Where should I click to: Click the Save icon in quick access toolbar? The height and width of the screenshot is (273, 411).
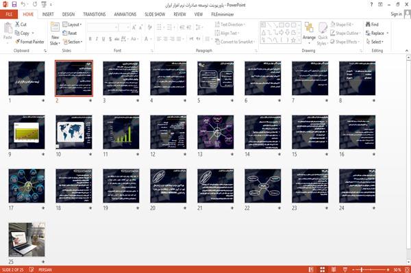pos(14,4)
